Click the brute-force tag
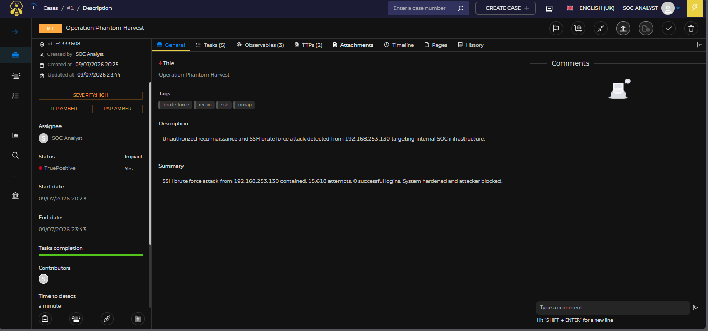The width and height of the screenshot is (708, 331). [175, 105]
